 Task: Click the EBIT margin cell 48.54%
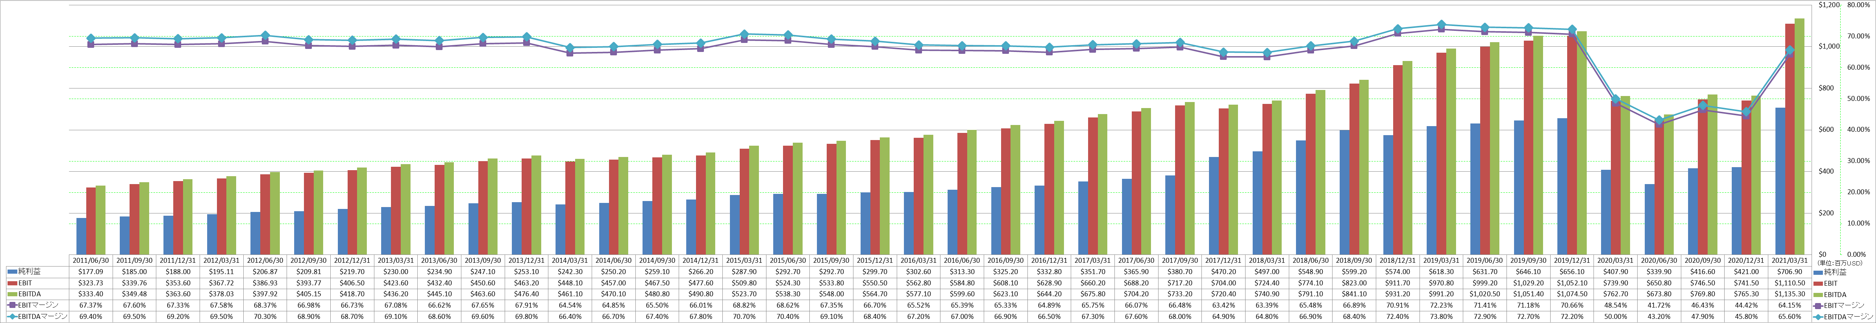pyautogui.click(x=1615, y=305)
